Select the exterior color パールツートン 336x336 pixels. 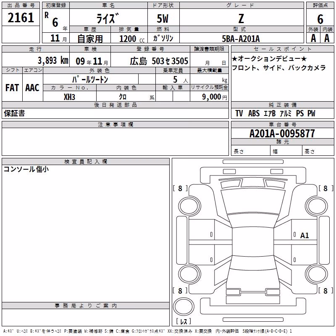tap(90, 79)
